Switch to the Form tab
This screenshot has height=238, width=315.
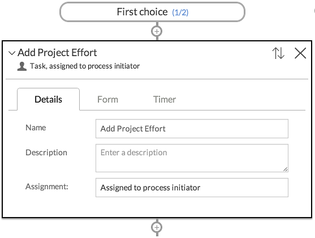pyautogui.click(x=107, y=100)
